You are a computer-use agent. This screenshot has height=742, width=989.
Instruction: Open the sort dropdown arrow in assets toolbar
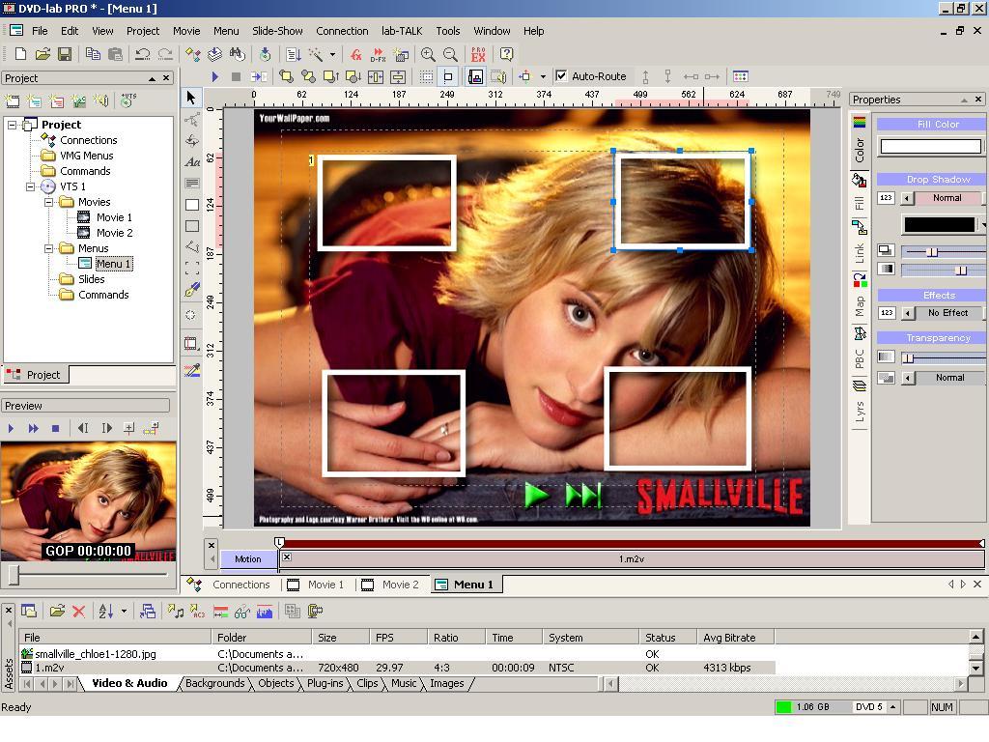[124, 611]
